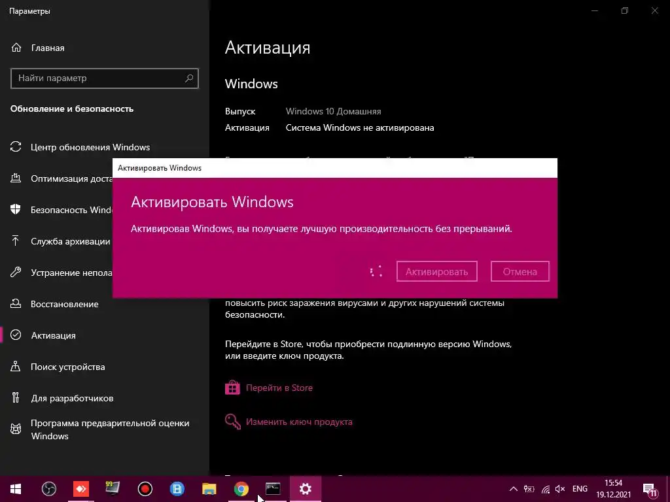Switch to the command prompt window
This screenshot has height=502, width=670.
273,489
